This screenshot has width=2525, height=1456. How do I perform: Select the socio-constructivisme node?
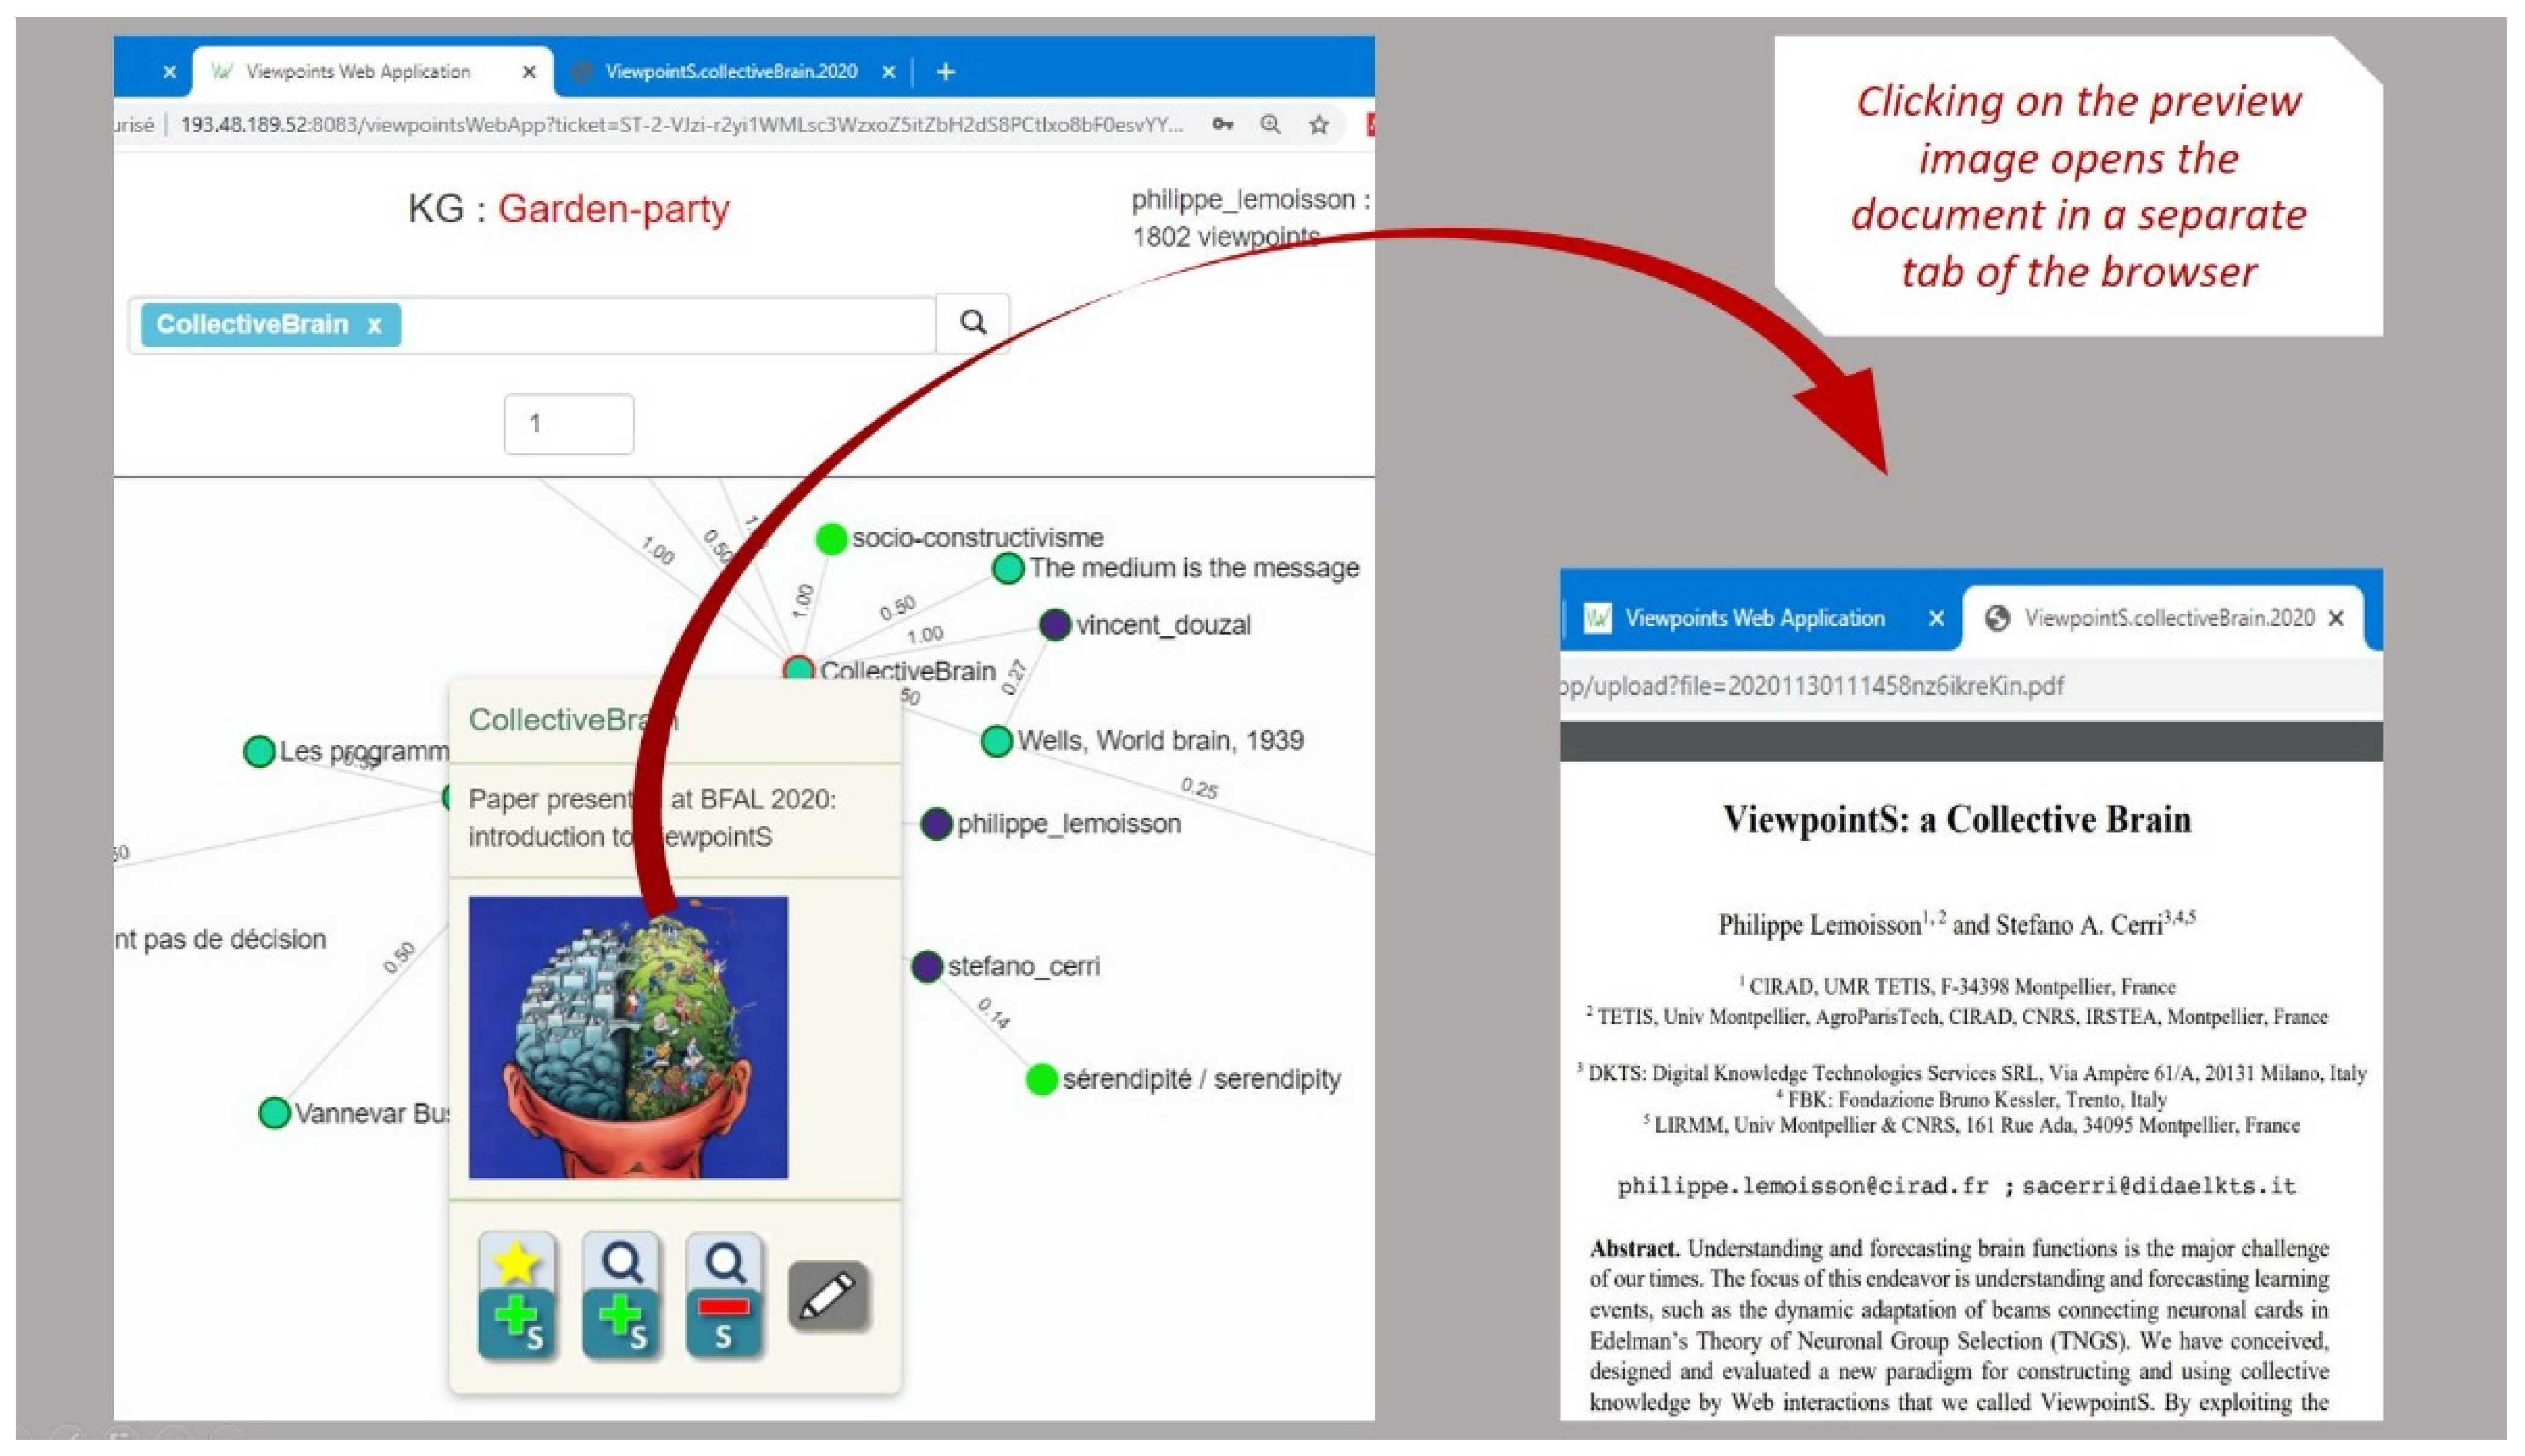tap(831, 539)
